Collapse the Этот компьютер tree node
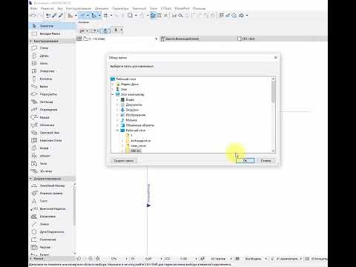The image size is (356, 267). pos(113,94)
